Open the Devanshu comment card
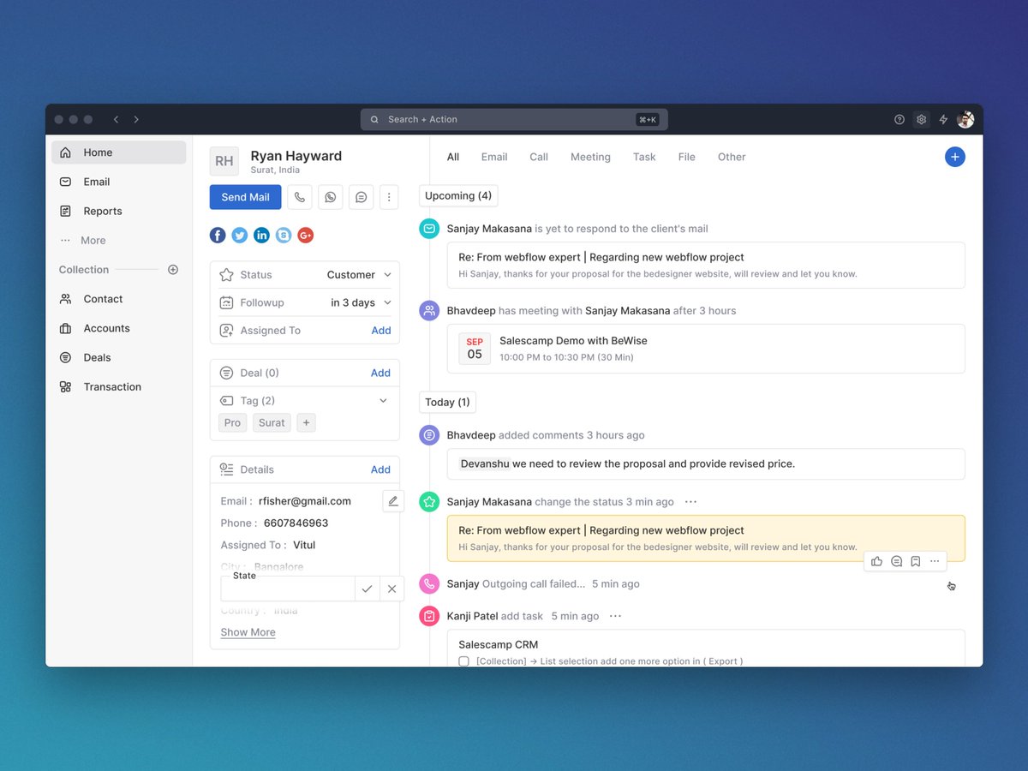Viewport: 1028px width, 771px height. pyautogui.click(x=706, y=463)
